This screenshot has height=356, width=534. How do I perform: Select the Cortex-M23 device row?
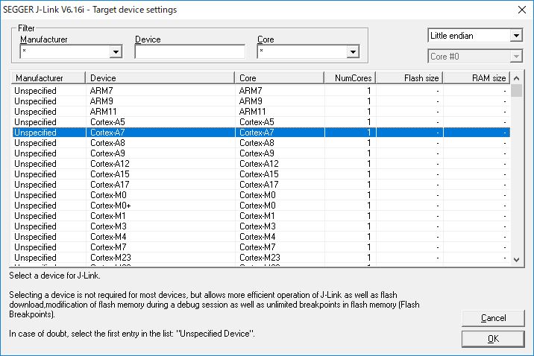[x=261, y=258]
